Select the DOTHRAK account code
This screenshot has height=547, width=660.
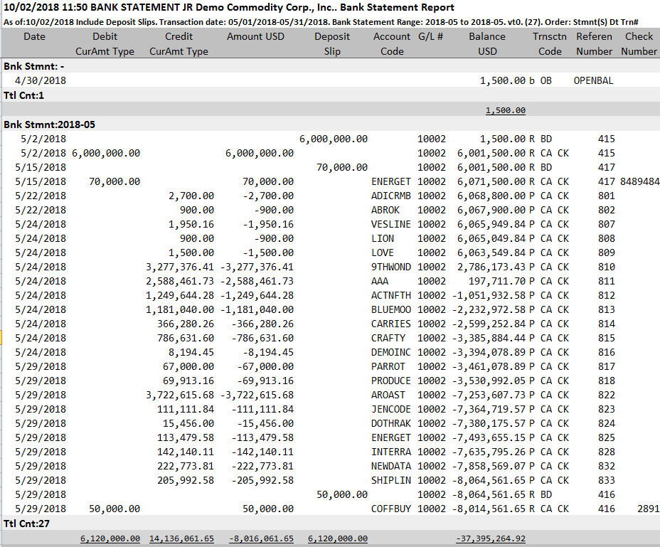[x=390, y=424]
